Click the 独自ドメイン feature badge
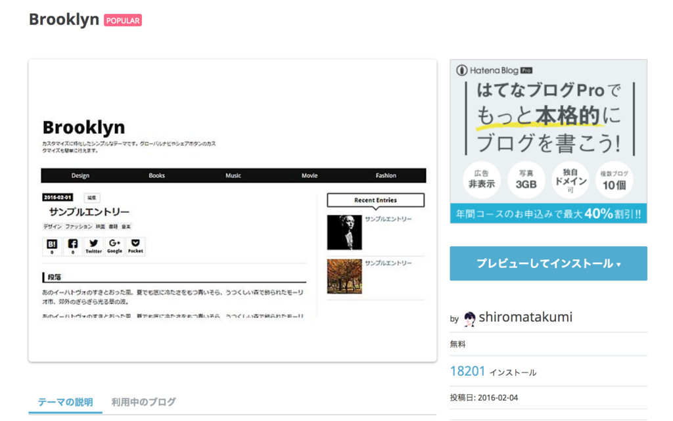The image size is (673, 421). click(x=570, y=179)
